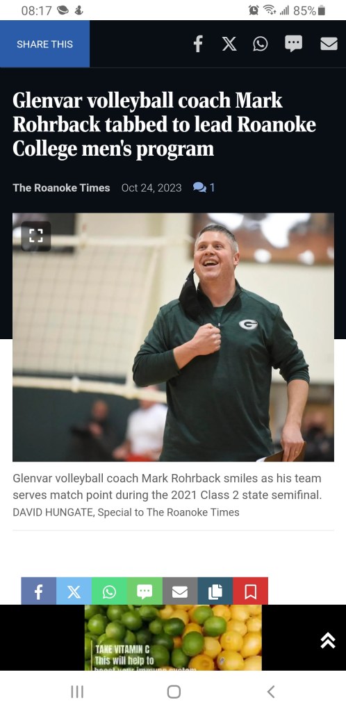Save article with the red bookmark button

click(251, 591)
